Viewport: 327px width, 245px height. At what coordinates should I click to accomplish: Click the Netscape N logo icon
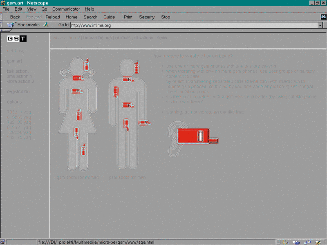[x=323, y=17]
